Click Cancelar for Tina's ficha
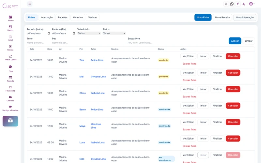The width and height of the screenshot is (261, 163). tap(233, 56)
